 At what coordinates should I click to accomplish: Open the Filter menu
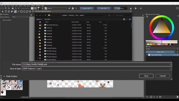(x=25, y=6)
